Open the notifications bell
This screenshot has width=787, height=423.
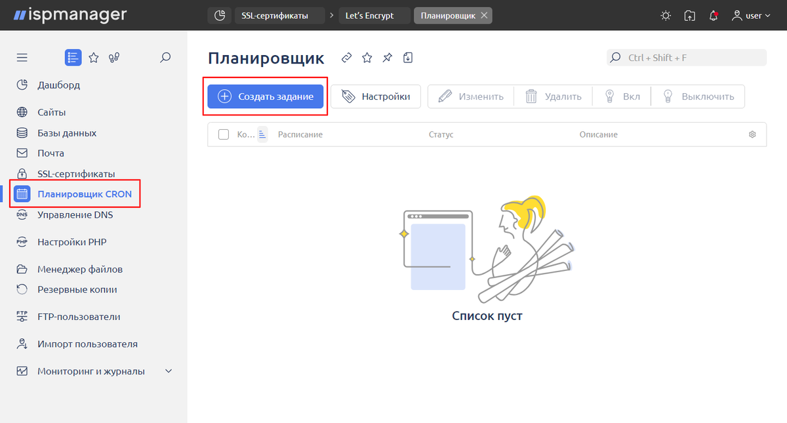point(714,16)
